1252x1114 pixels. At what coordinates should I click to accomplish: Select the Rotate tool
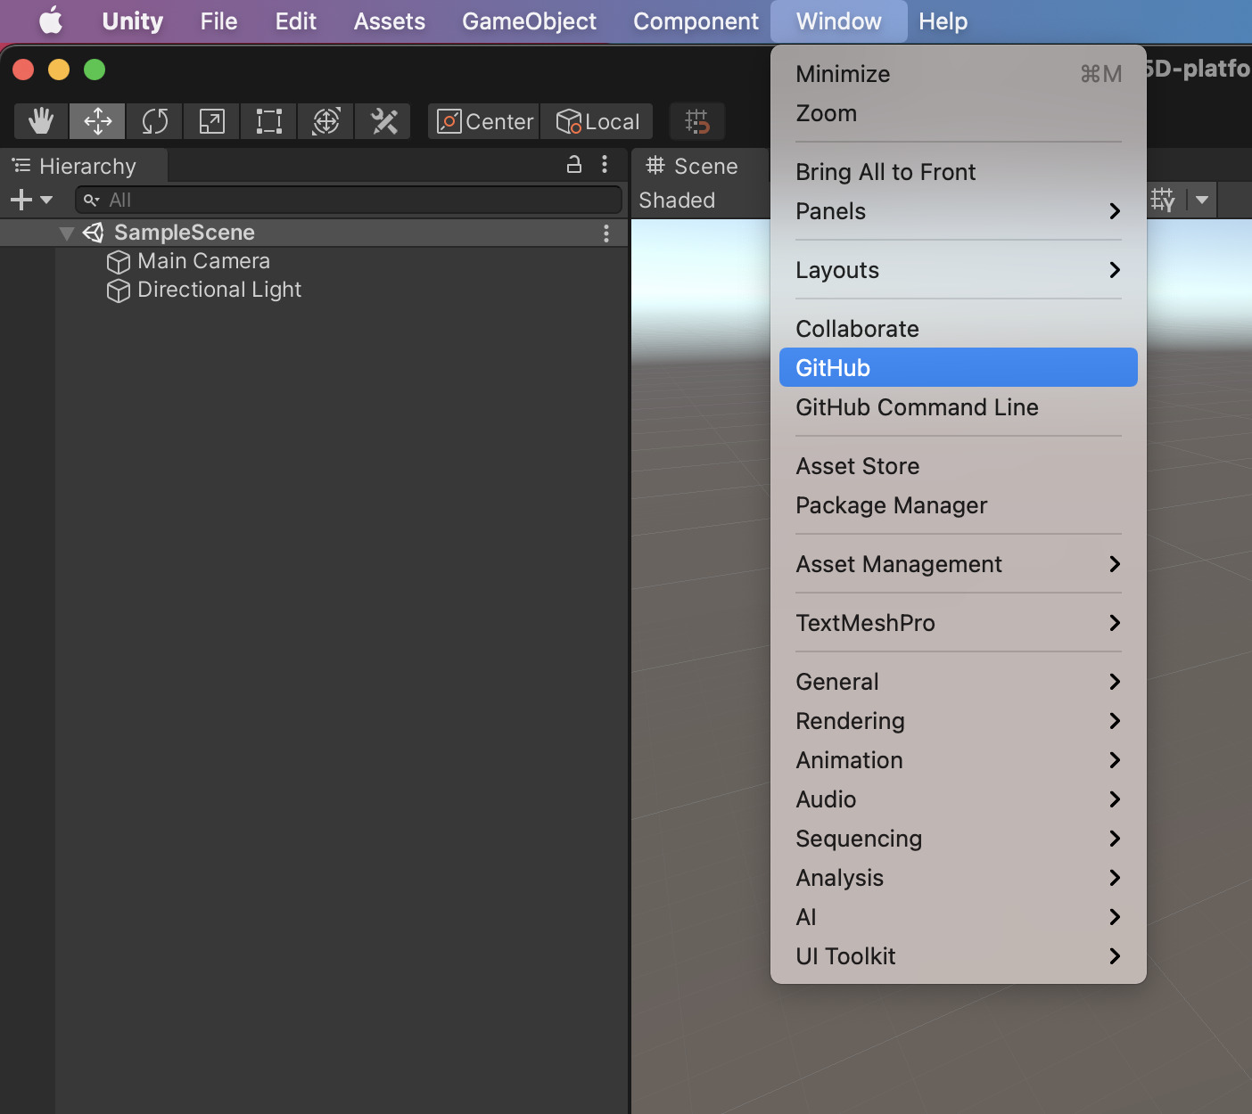coord(155,121)
